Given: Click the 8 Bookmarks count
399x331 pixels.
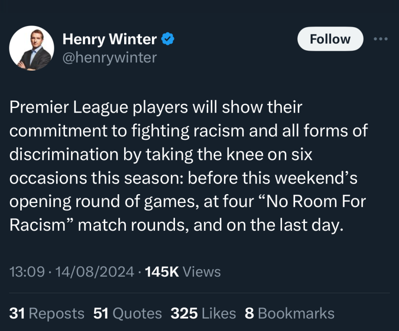Looking at the screenshot, I should (x=289, y=313).
